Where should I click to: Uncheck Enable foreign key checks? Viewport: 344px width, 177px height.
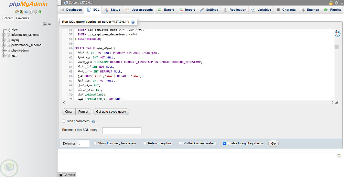(x=224, y=143)
